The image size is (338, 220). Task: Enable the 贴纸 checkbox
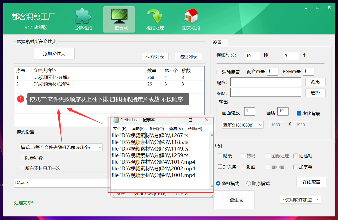(x=220, y=156)
